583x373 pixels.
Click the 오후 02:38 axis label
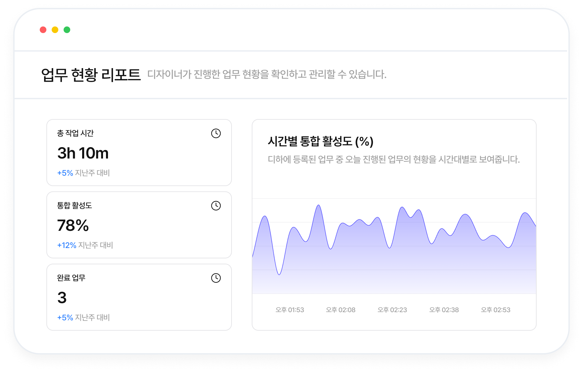[444, 310]
